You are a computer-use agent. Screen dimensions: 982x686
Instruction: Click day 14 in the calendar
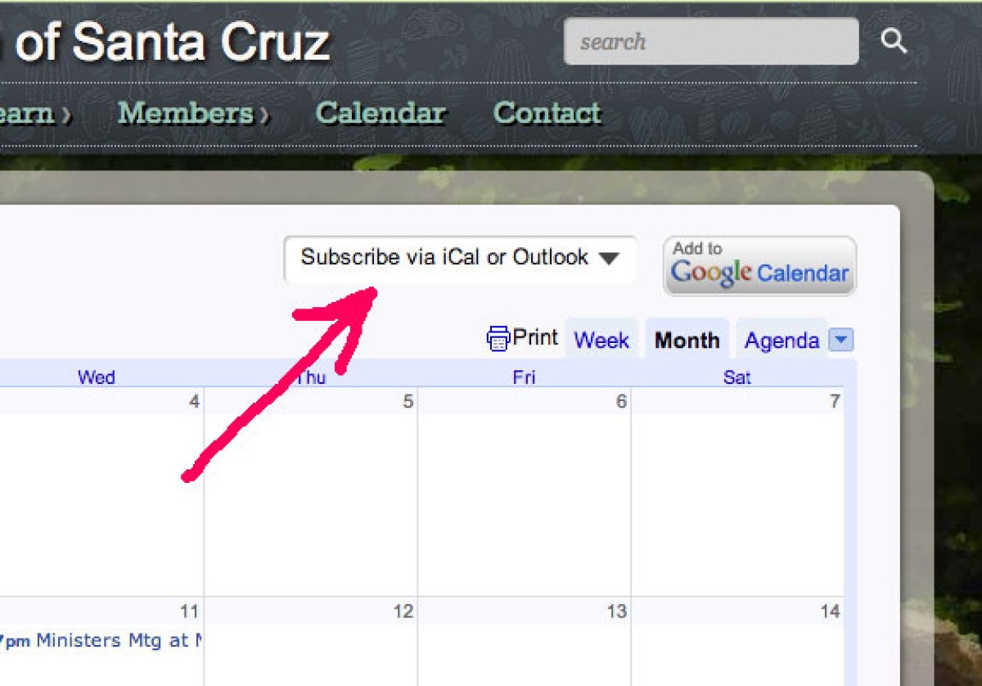(x=830, y=612)
